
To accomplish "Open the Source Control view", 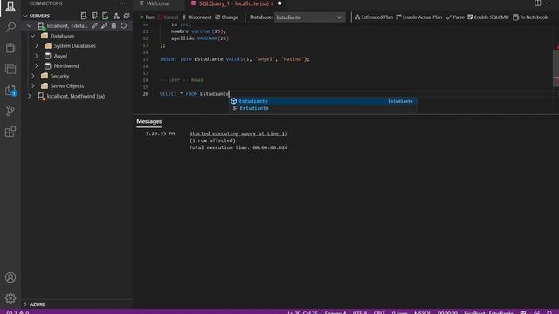I will point(10,111).
